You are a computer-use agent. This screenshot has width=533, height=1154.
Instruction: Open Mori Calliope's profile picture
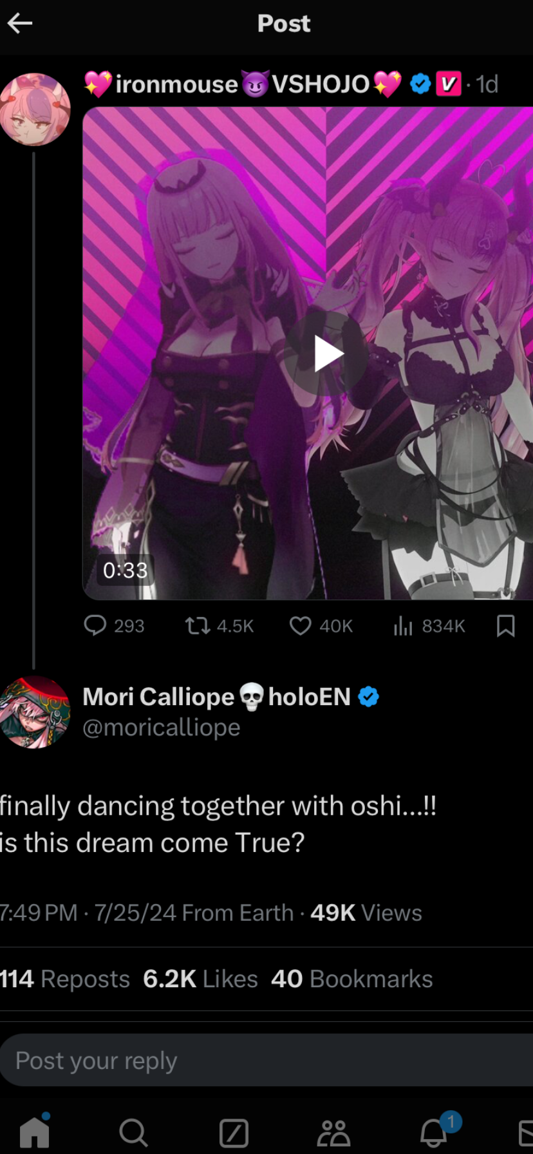pyautogui.click(x=35, y=712)
